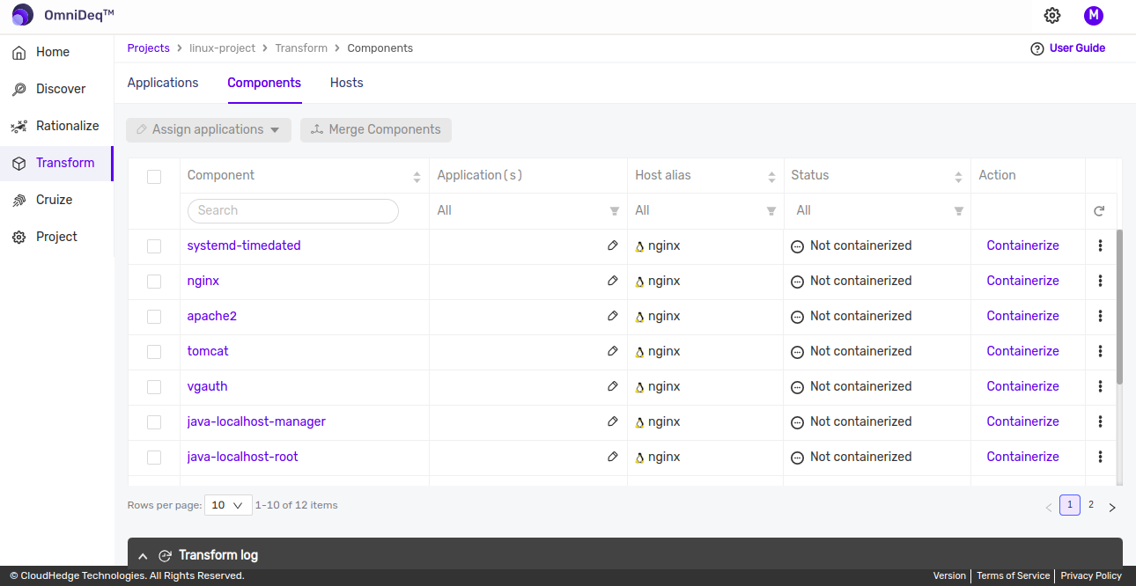Switch to the Hosts tab
1136x586 pixels.
point(347,83)
